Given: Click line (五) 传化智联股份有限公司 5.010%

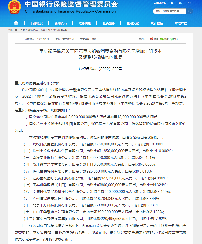Looking at the screenshot, I should tap(88, 171).
